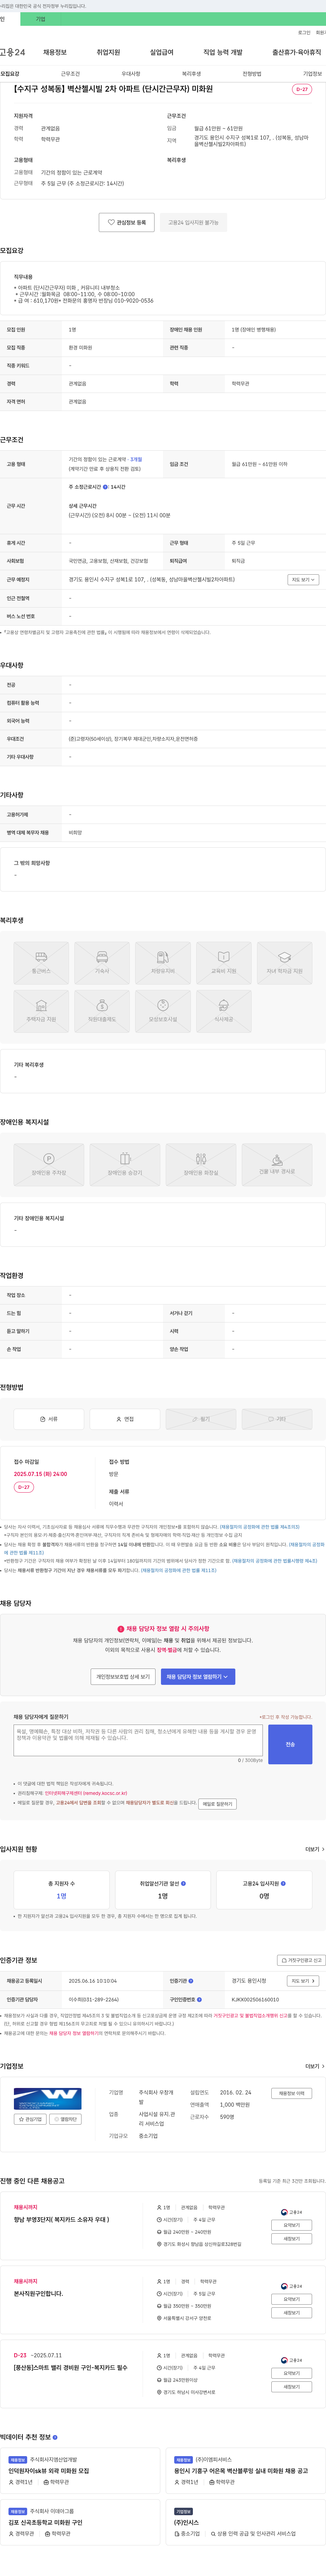
Task: Click the company logo thumbnail
Action: coord(48,2099)
